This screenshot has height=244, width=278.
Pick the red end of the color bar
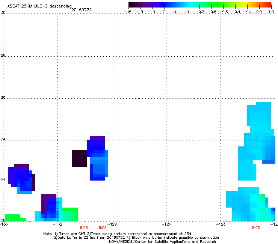point(269,5)
